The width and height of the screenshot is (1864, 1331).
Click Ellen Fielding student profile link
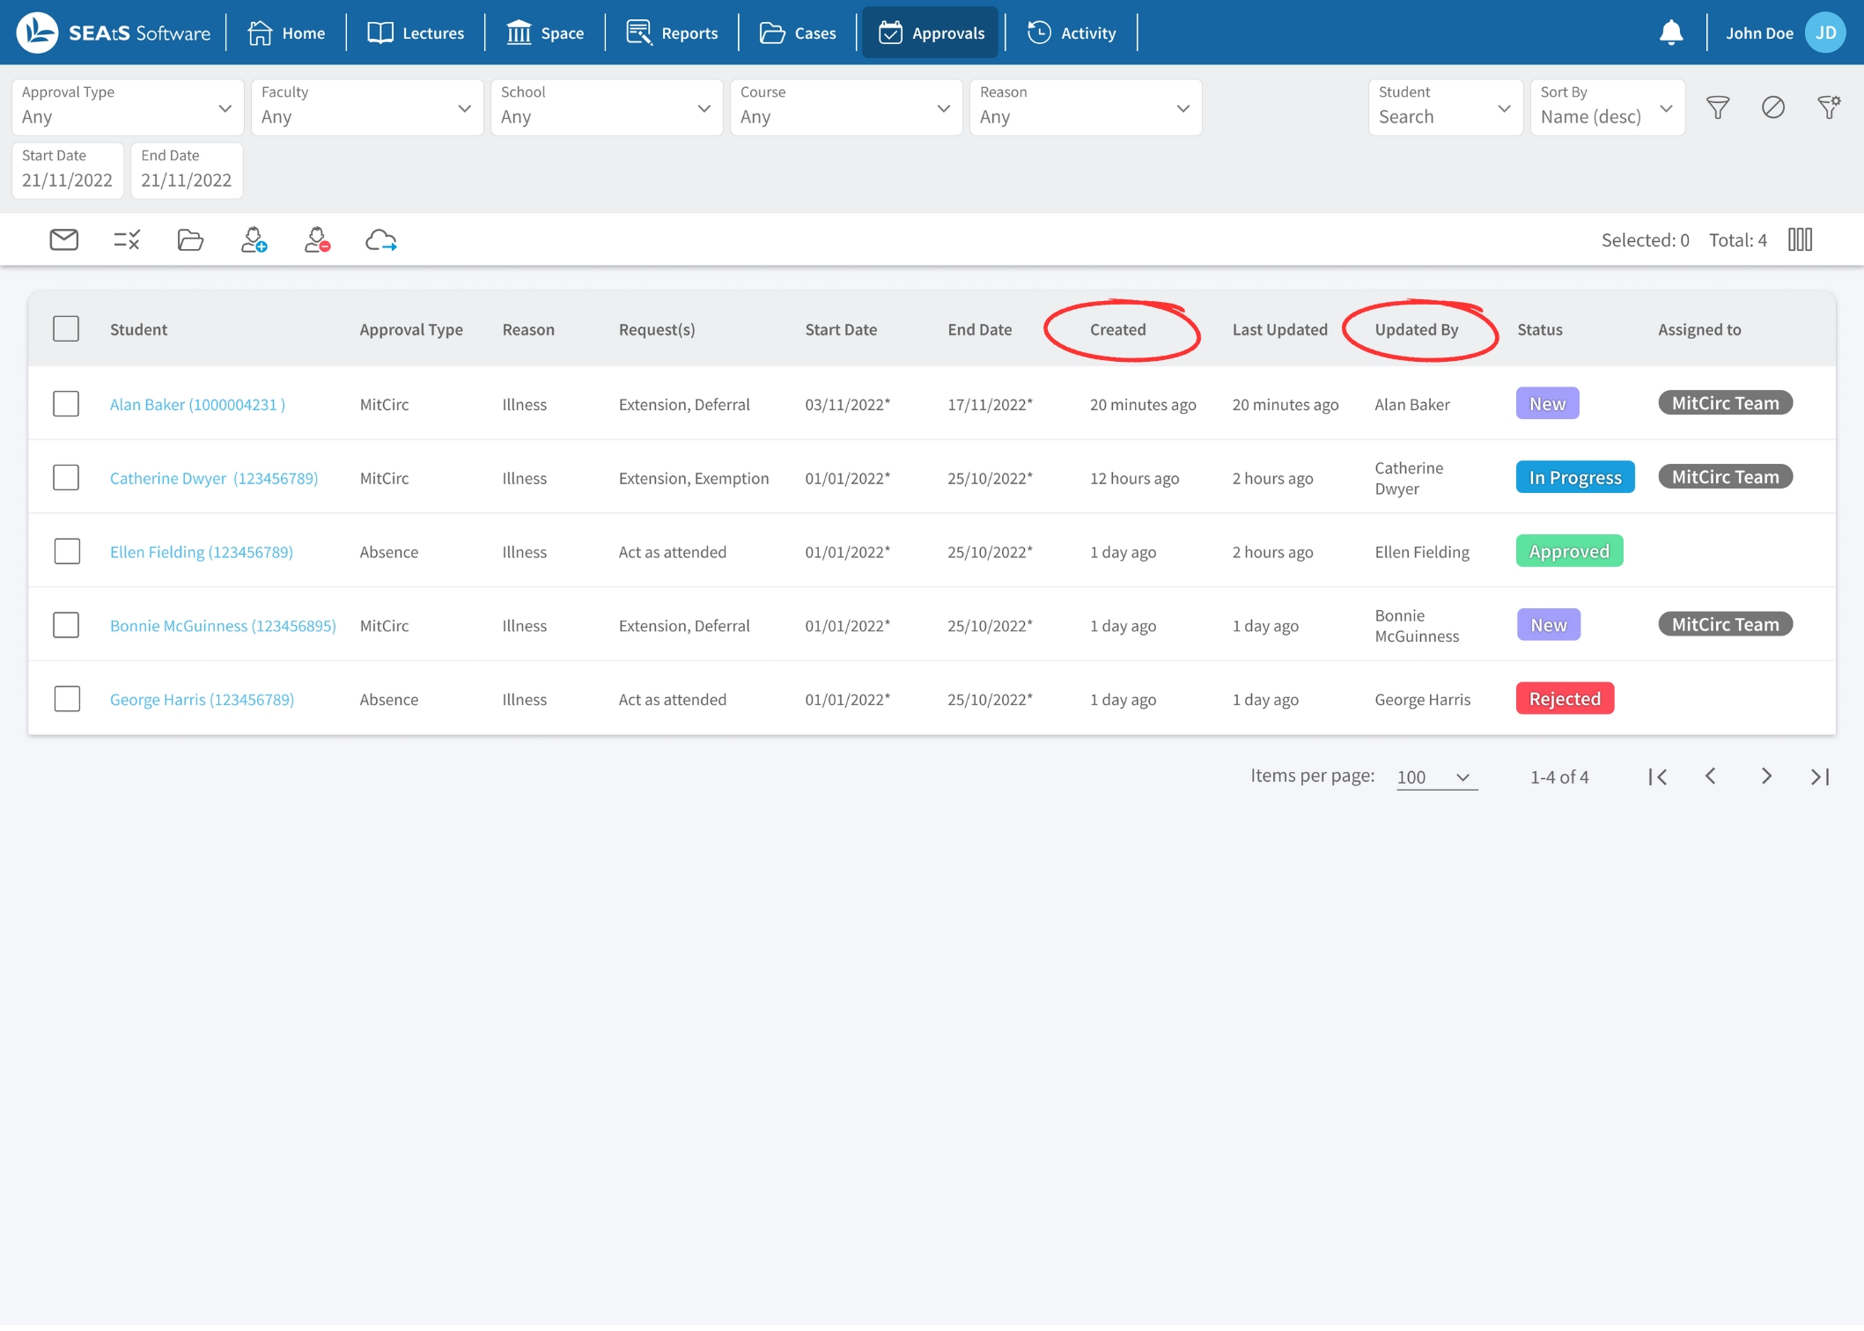pyautogui.click(x=202, y=552)
